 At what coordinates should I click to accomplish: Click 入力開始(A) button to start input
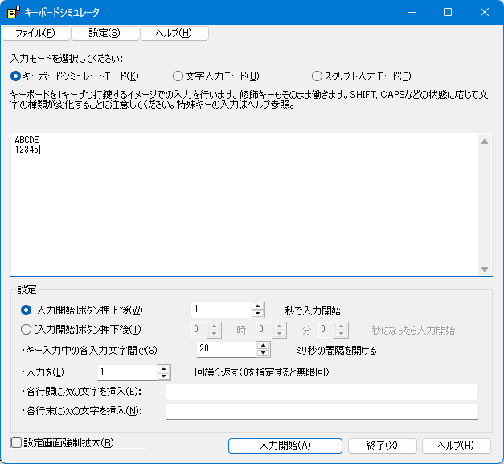pos(285,446)
